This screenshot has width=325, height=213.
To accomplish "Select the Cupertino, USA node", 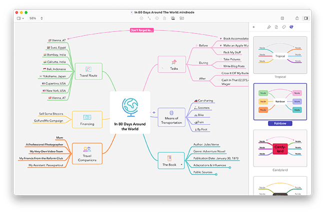I will tap(54, 83).
